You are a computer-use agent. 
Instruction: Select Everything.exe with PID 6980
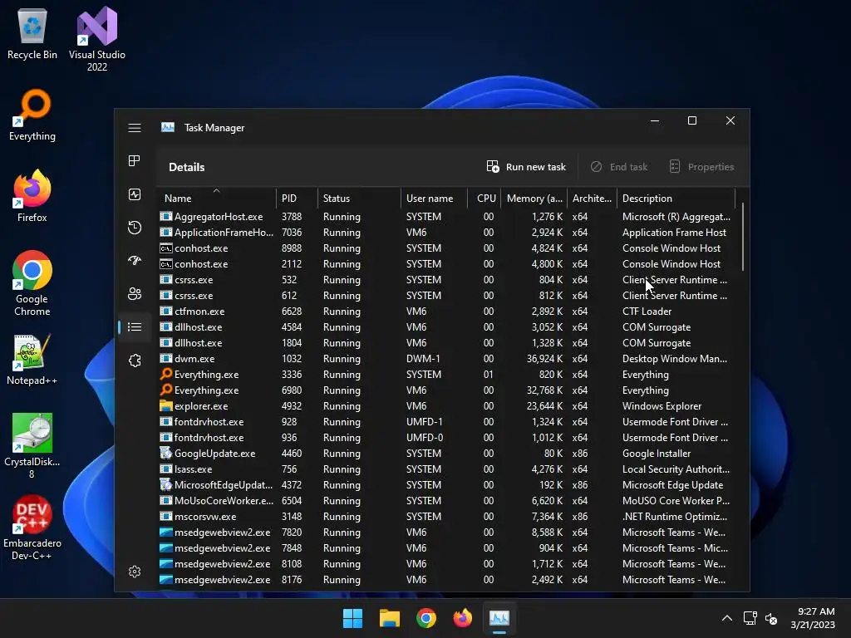[448, 390]
